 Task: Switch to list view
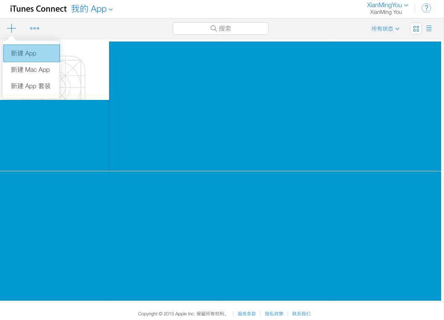(x=429, y=28)
